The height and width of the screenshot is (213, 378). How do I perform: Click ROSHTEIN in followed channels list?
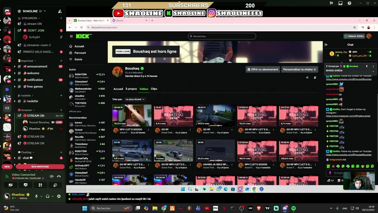pos(87,76)
